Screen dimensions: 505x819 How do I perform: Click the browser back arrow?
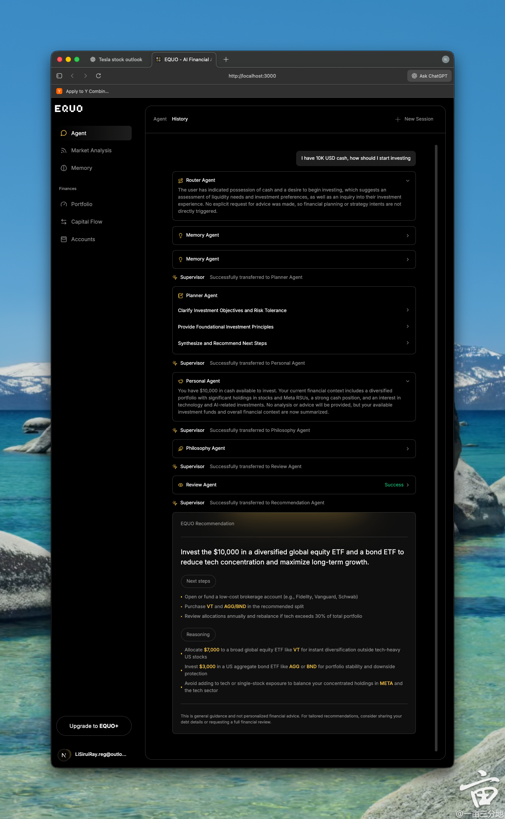[72, 76]
